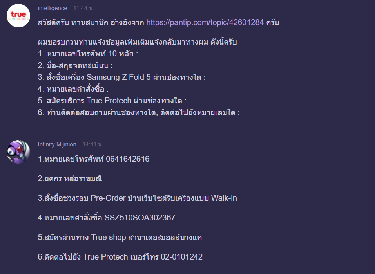Click question 2 "ชื่อ-สกุลจดทะเบียน :"

[x=75, y=65]
